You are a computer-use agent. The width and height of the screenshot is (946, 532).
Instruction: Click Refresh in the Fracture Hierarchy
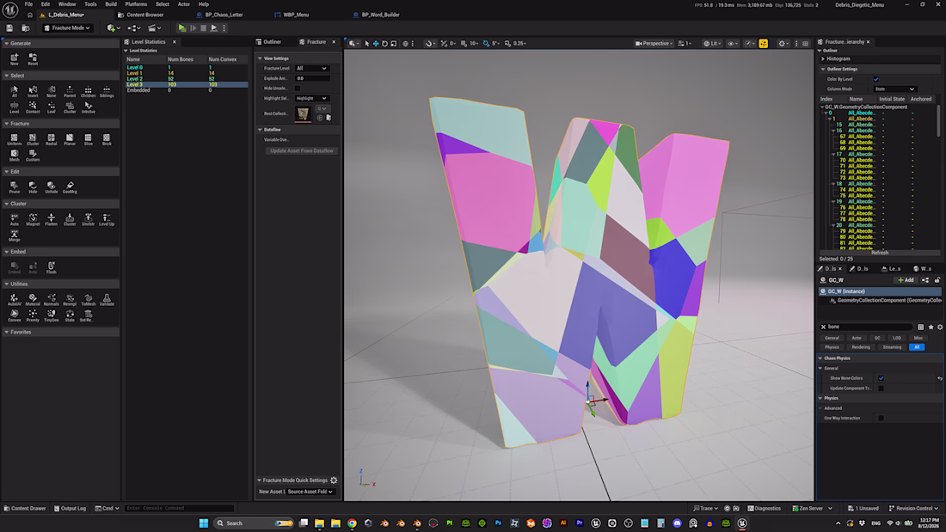click(x=880, y=253)
